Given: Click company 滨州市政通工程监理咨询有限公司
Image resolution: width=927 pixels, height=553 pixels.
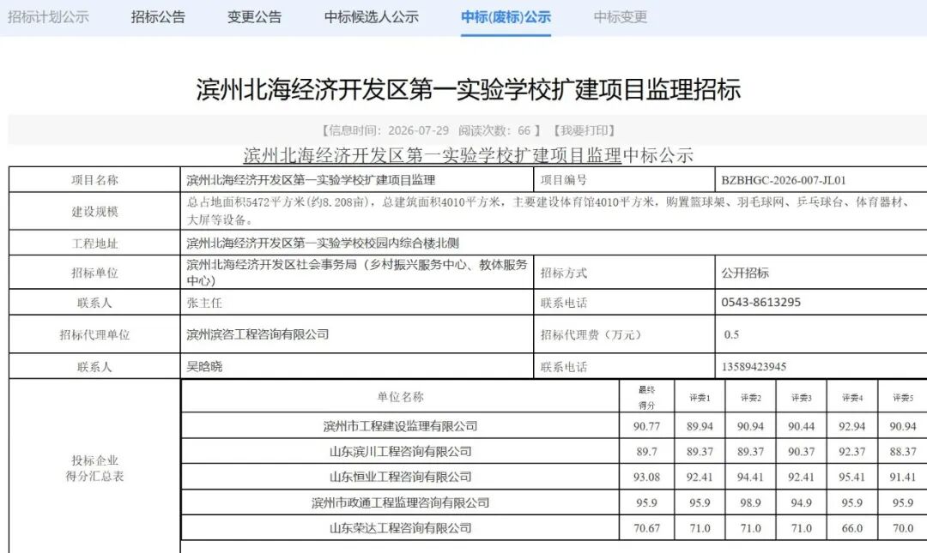Looking at the screenshot, I should 400,502.
